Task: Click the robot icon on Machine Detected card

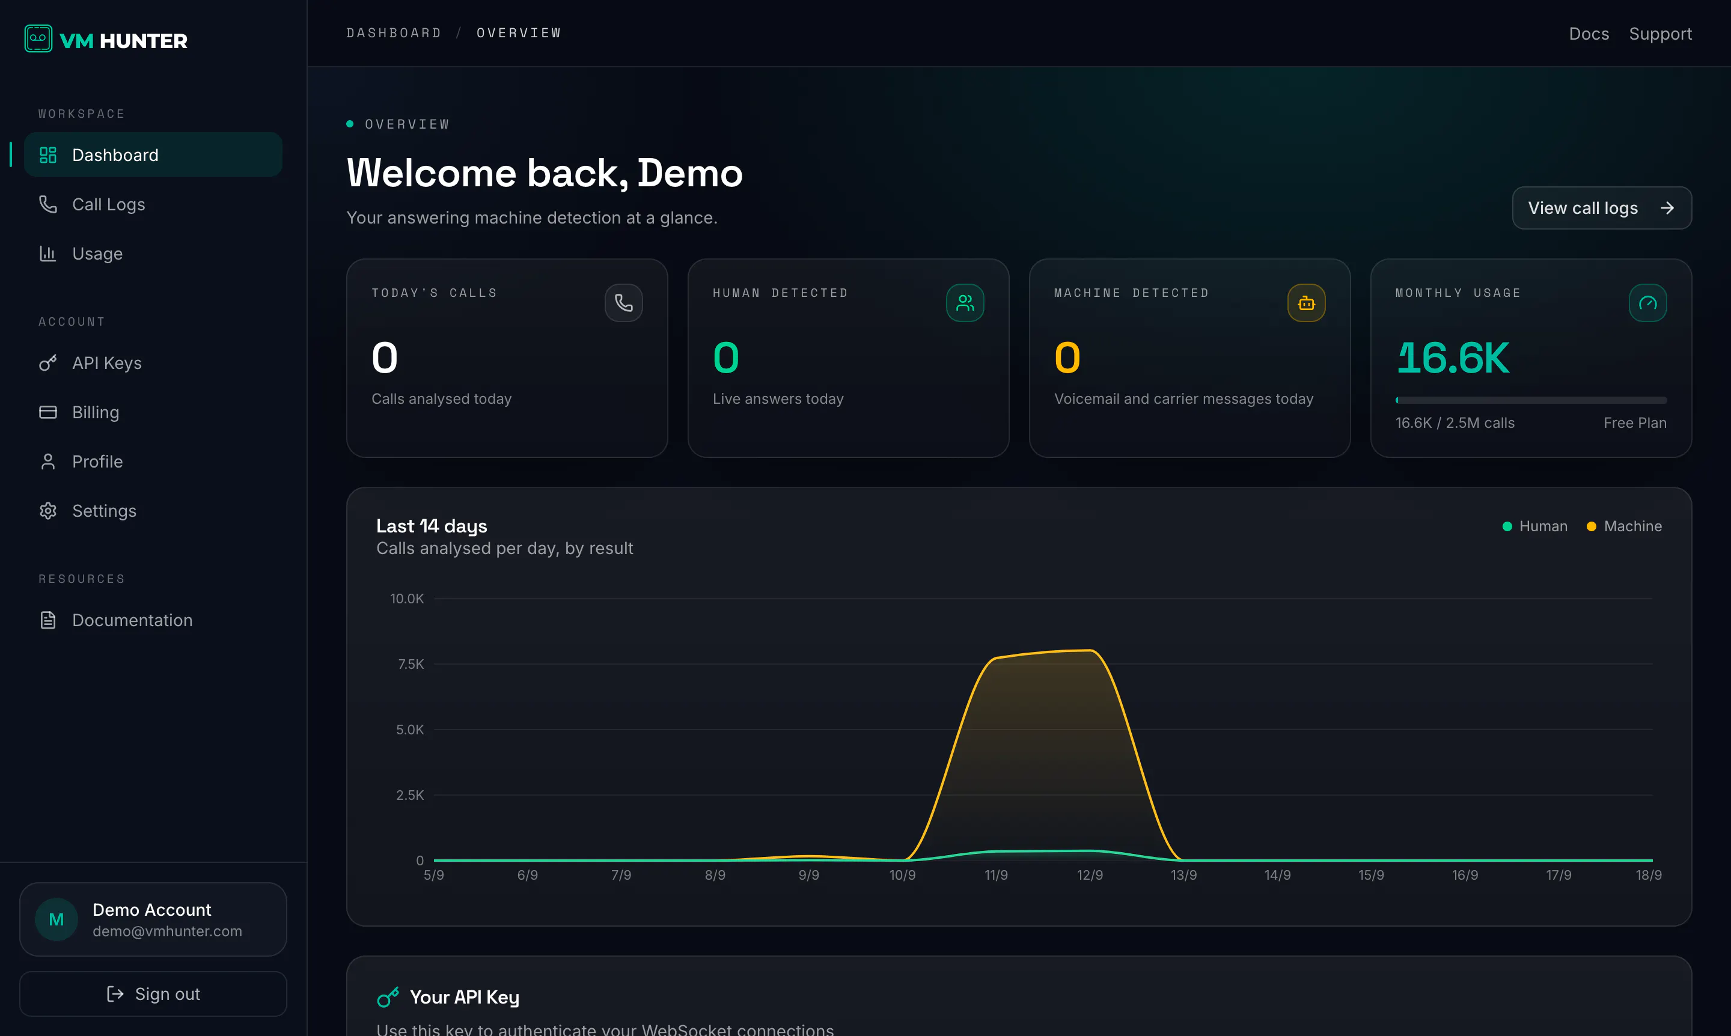Action: click(1307, 302)
